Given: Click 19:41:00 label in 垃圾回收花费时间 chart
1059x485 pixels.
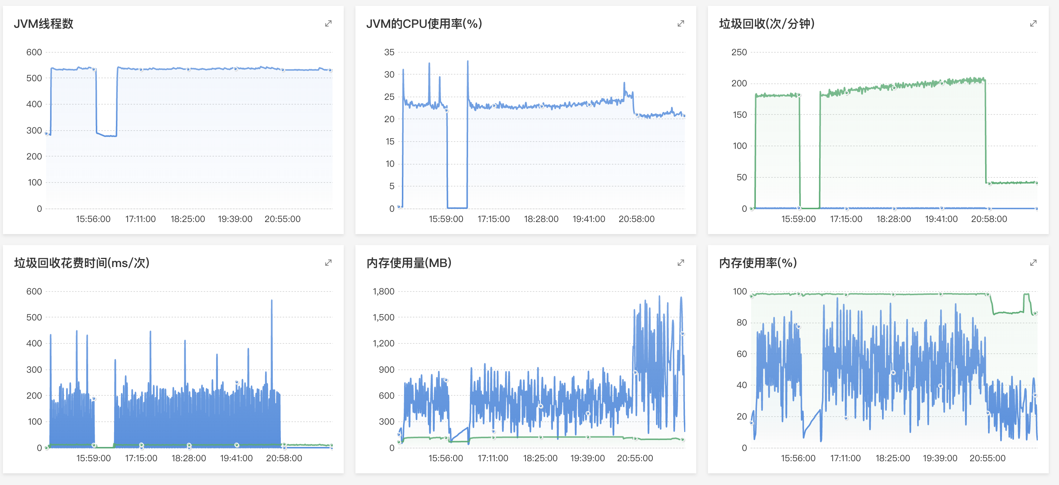Looking at the screenshot, I should coord(236,458).
